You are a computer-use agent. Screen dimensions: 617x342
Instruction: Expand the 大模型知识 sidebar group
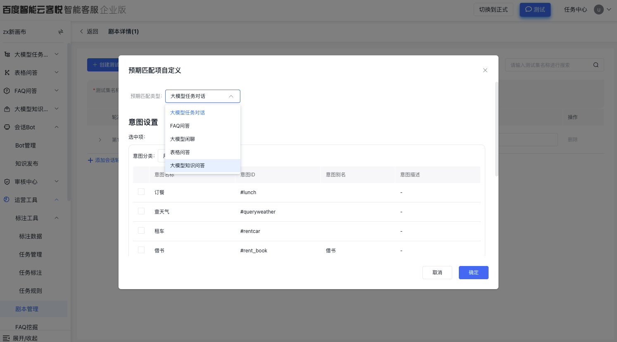(x=57, y=109)
